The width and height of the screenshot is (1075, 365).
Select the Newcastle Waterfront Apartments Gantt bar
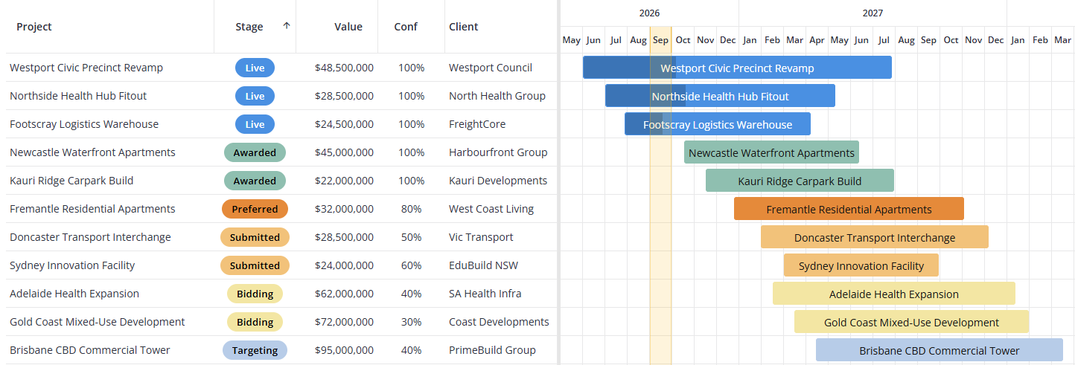coord(771,152)
